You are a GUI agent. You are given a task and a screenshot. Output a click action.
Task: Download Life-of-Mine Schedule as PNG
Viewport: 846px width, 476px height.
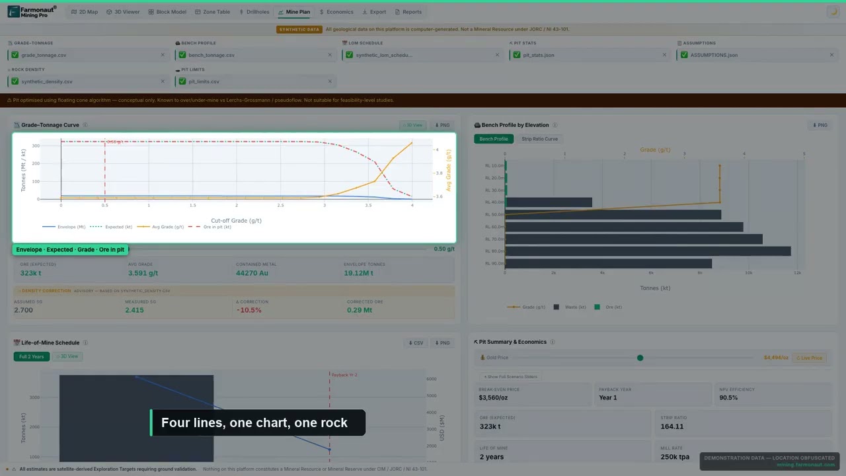(442, 342)
